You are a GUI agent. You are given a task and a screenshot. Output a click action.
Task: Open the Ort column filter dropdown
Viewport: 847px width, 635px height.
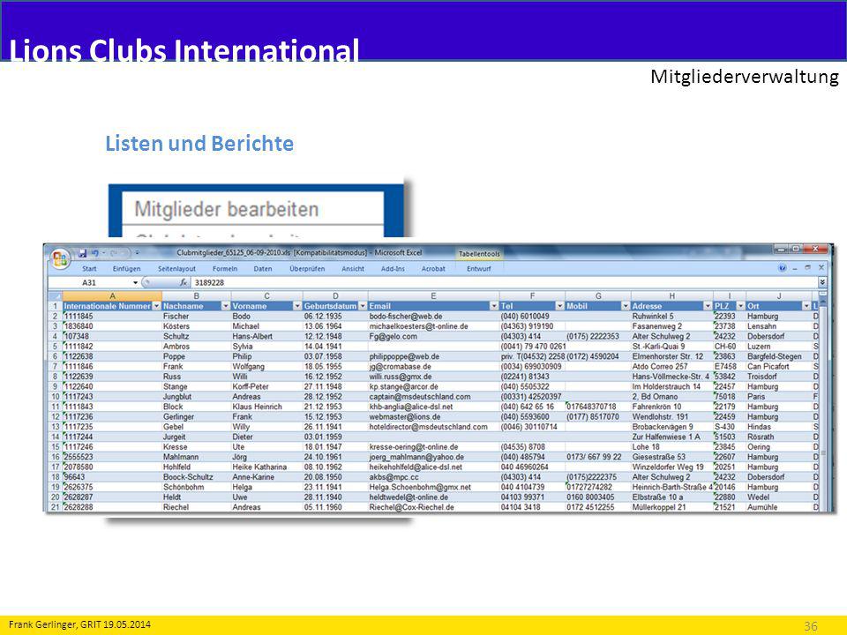click(x=807, y=306)
